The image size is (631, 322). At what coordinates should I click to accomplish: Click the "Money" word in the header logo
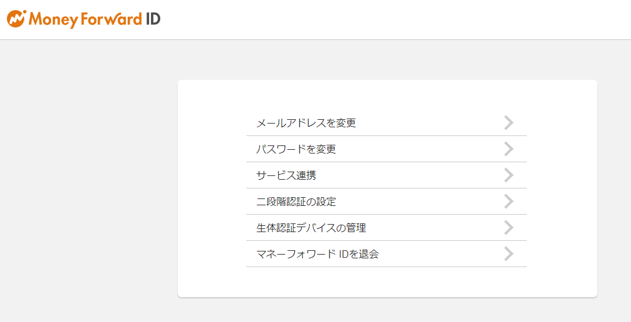(54, 20)
